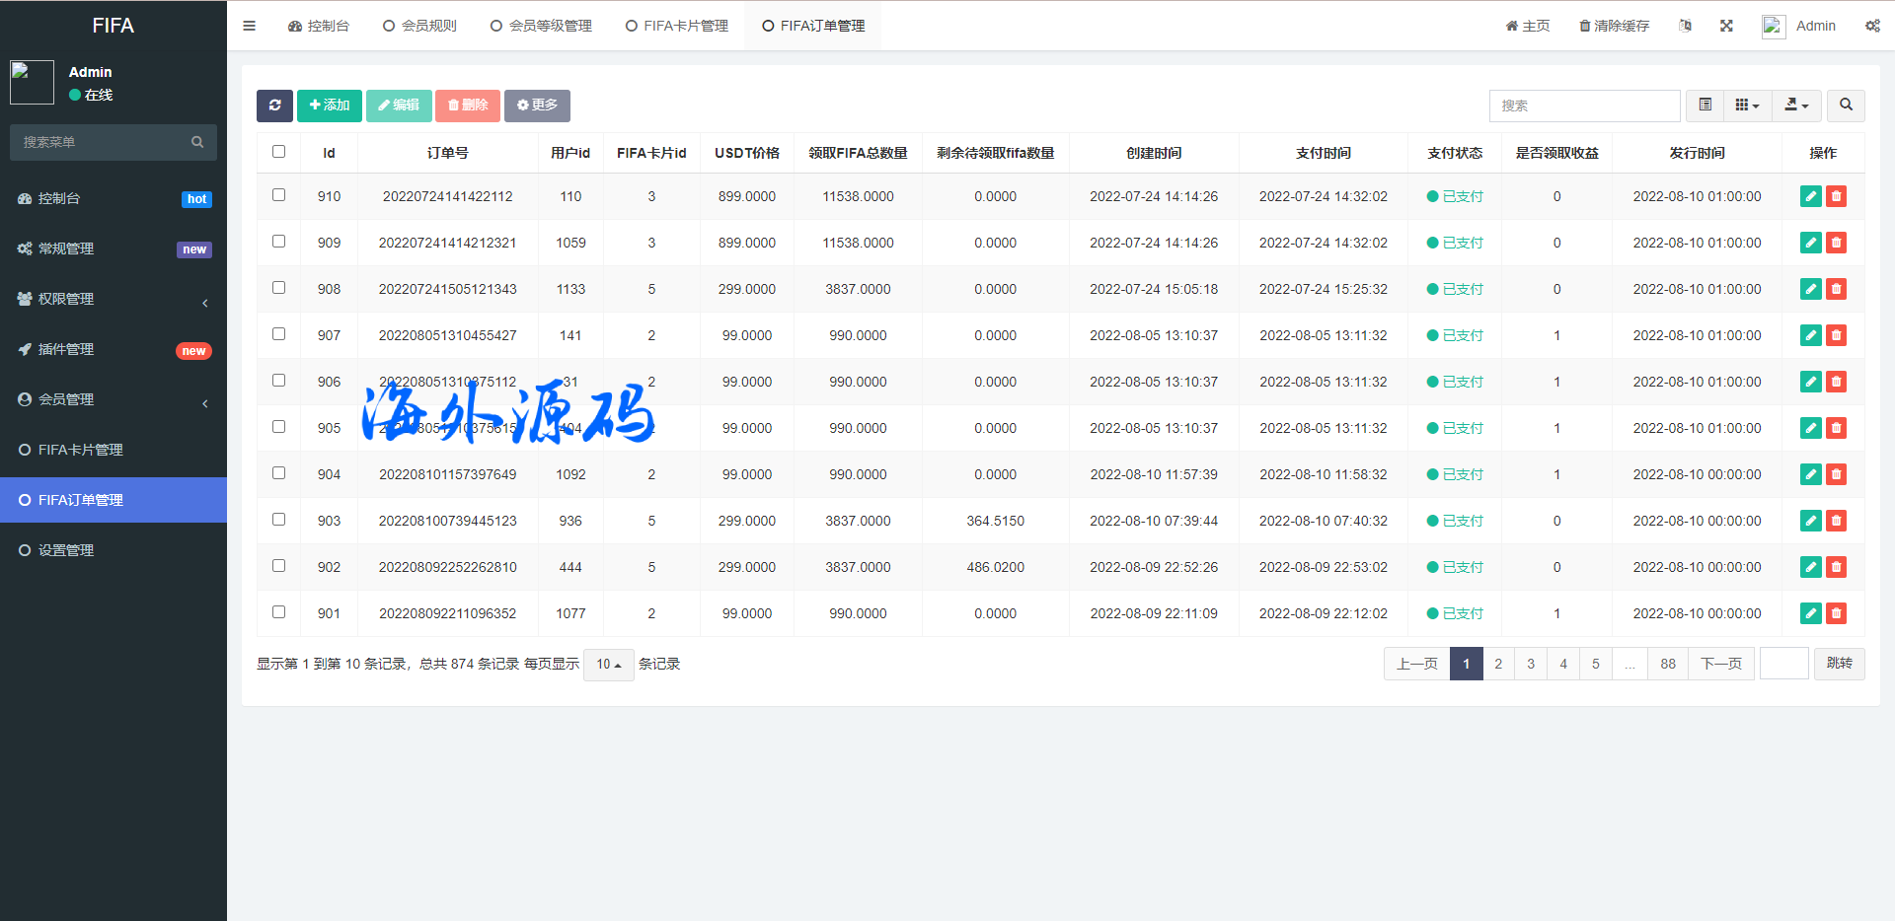Click the refresh table icon button

click(274, 106)
